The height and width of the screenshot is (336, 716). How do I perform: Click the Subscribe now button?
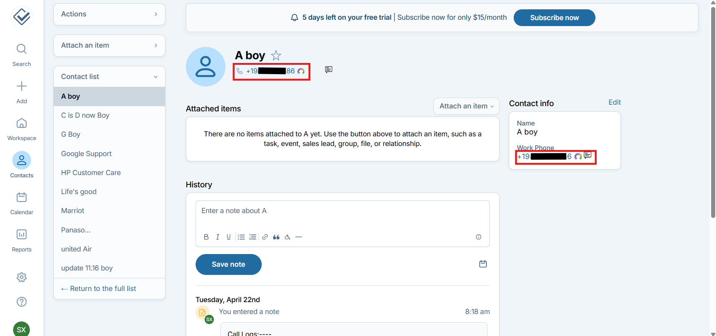(x=554, y=18)
